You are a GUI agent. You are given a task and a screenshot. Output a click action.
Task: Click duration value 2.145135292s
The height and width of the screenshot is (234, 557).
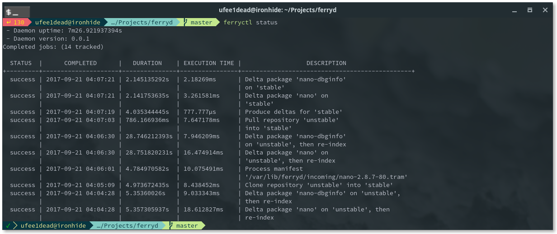point(147,79)
